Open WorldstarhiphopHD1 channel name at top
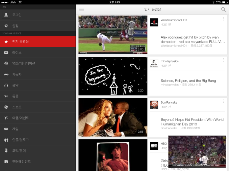The height and width of the screenshot is (171, 229). point(174,20)
